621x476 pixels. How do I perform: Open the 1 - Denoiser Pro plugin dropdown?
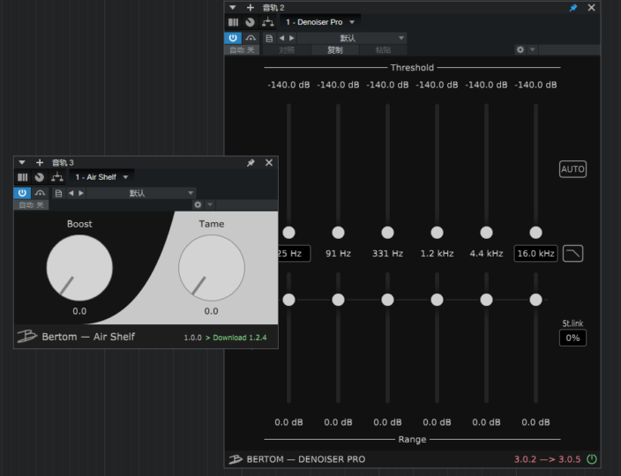(x=320, y=22)
